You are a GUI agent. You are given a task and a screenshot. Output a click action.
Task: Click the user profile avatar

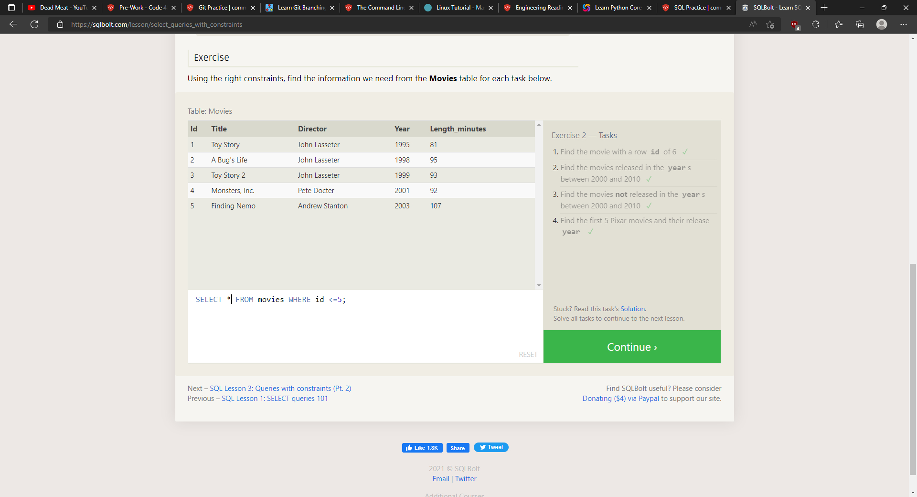[882, 24]
